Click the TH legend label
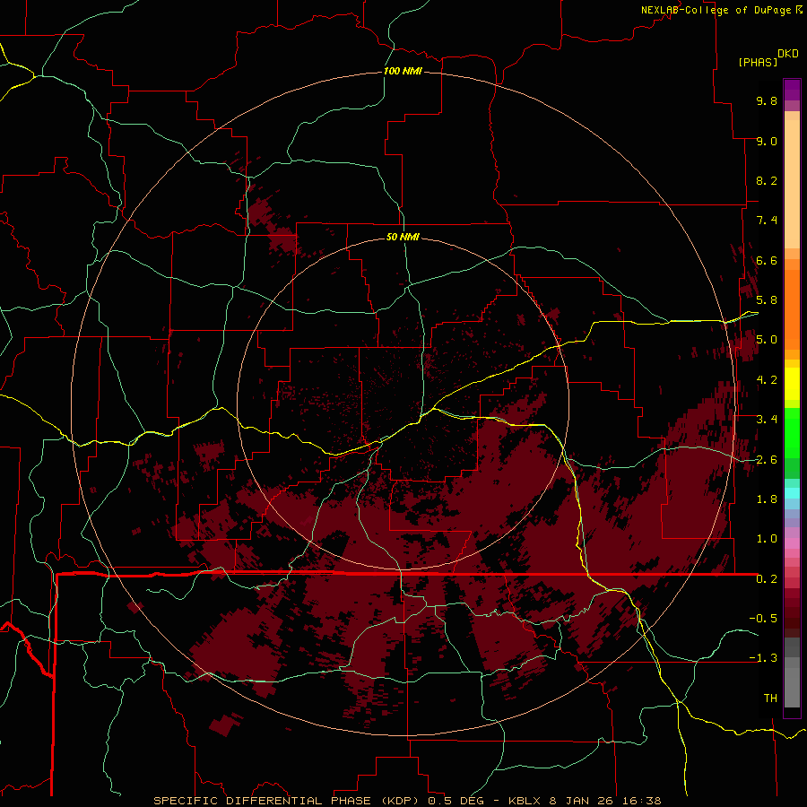The width and height of the screenshot is (807, 807). [x=770, y=699]
